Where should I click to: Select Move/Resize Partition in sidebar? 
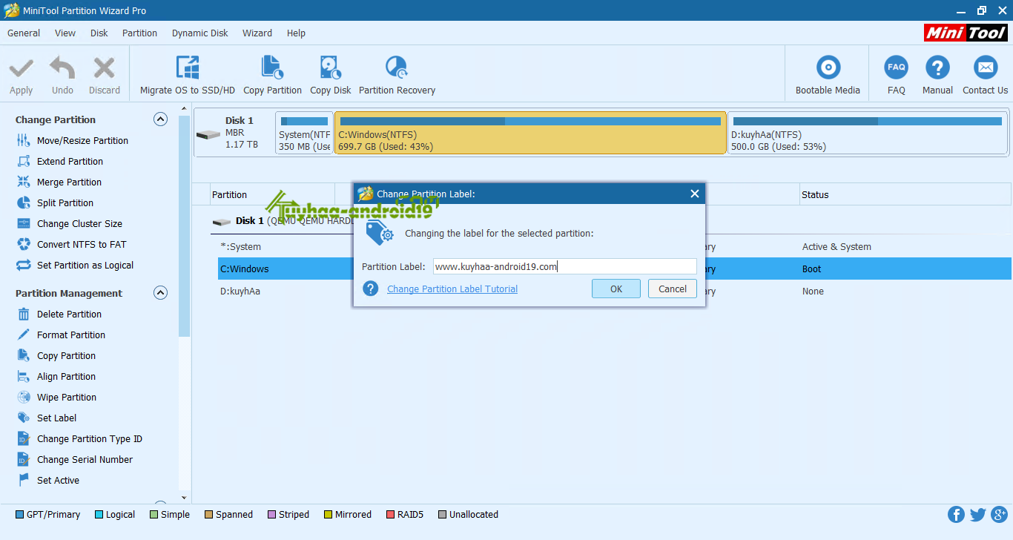(x=82, y=140)
